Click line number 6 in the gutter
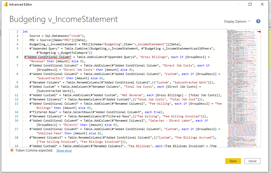Image resolution: width=271 pixels, height=173 pixels. [17, 57]
